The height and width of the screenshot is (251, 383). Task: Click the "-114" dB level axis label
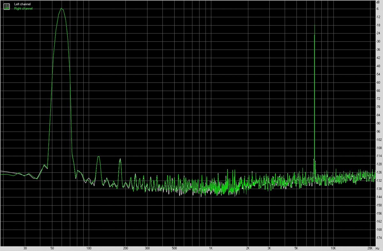click(x=379, y=156)
